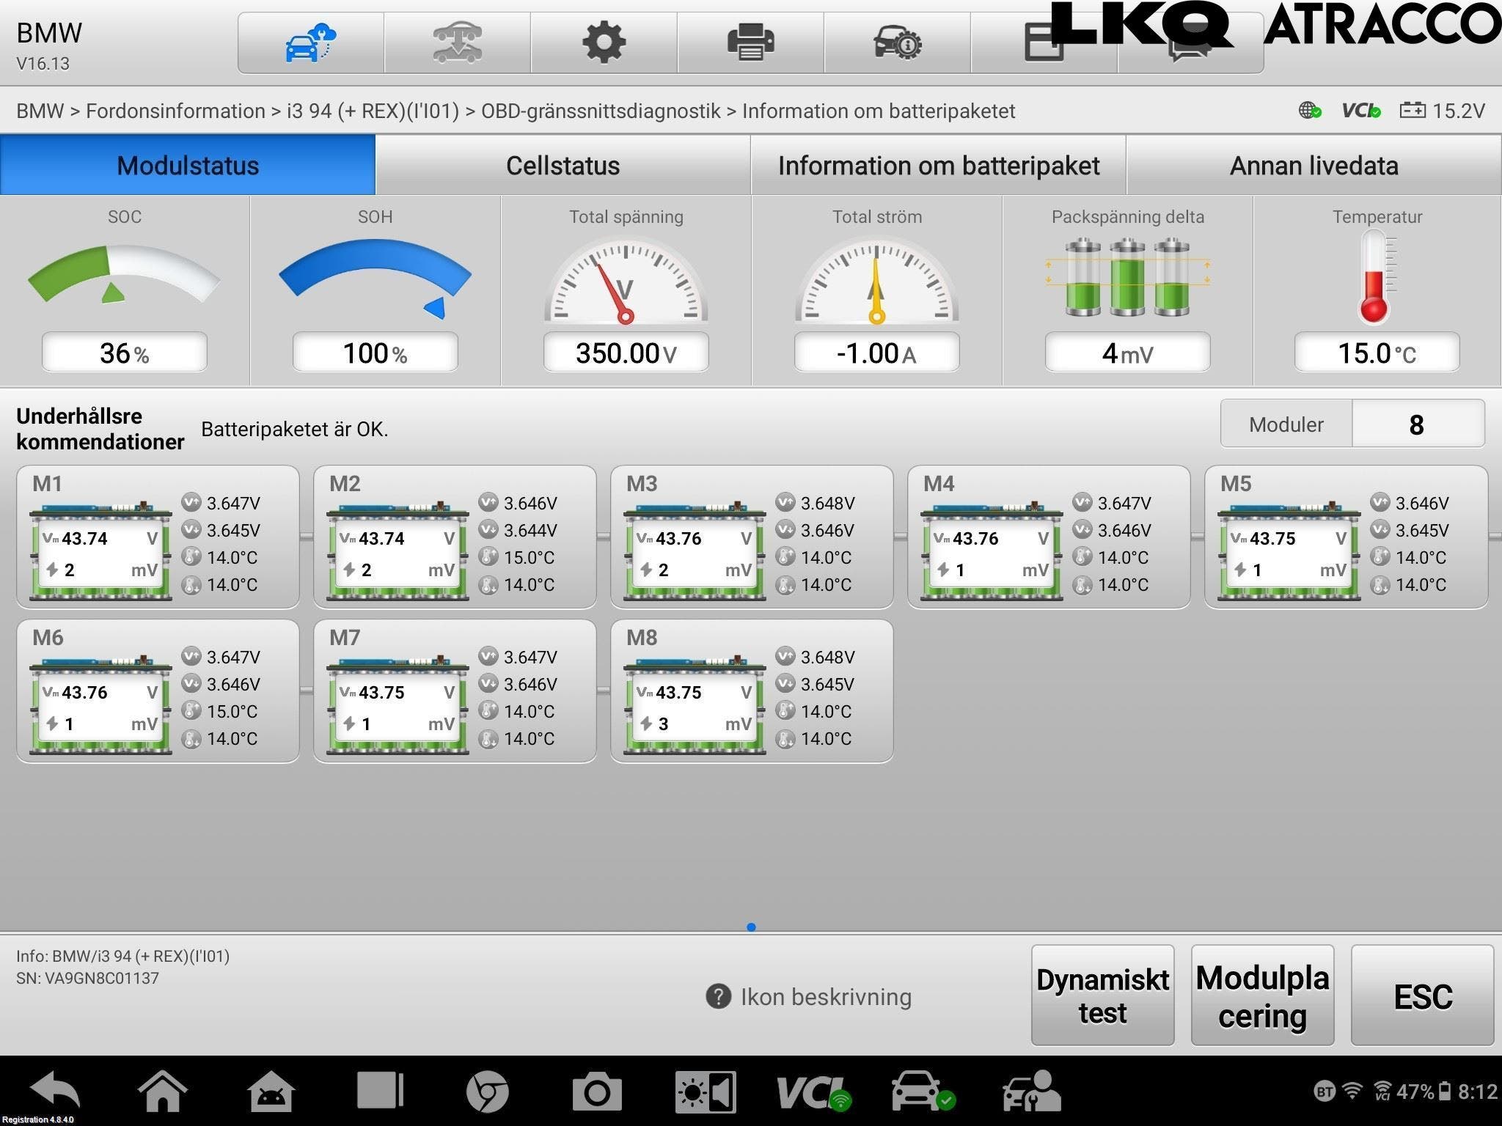The width and height of the screenshot is (1502, 1126).
Task: Open brightness and volume control icon
Action: [x=706, y=1092]
